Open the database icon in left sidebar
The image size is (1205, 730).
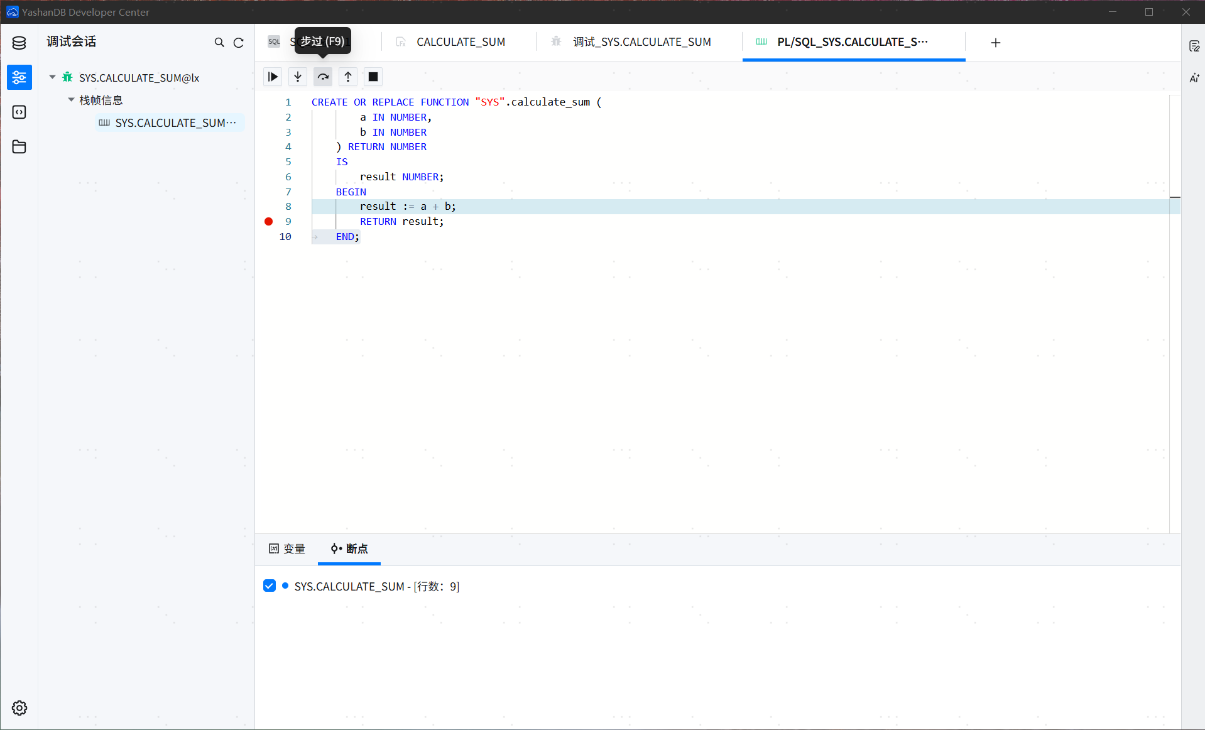click(19, 43)
